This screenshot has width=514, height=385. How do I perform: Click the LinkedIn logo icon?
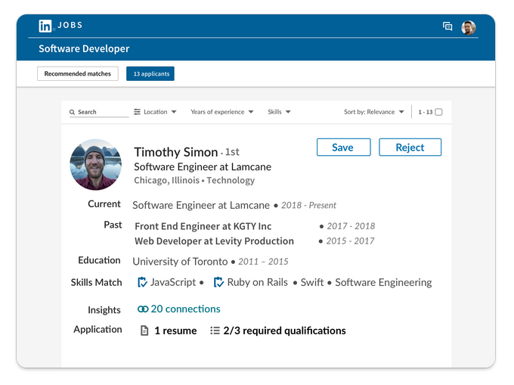pyautogui.click(x=45, y=26)
